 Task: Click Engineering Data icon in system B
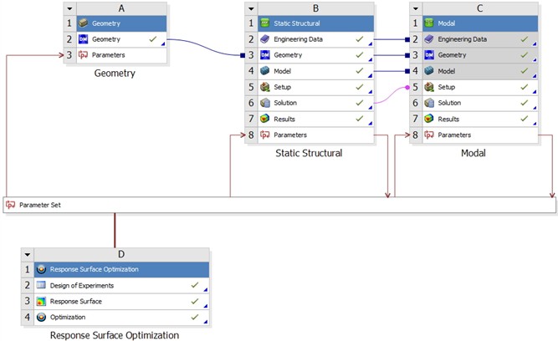(264, 39)
